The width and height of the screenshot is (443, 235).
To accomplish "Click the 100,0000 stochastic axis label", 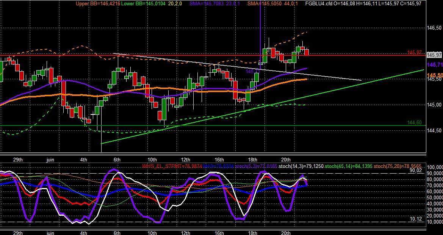I will pos(435,167).
